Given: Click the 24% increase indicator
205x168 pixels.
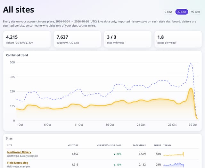Looking at the screenshot, I should click(118, 154).
